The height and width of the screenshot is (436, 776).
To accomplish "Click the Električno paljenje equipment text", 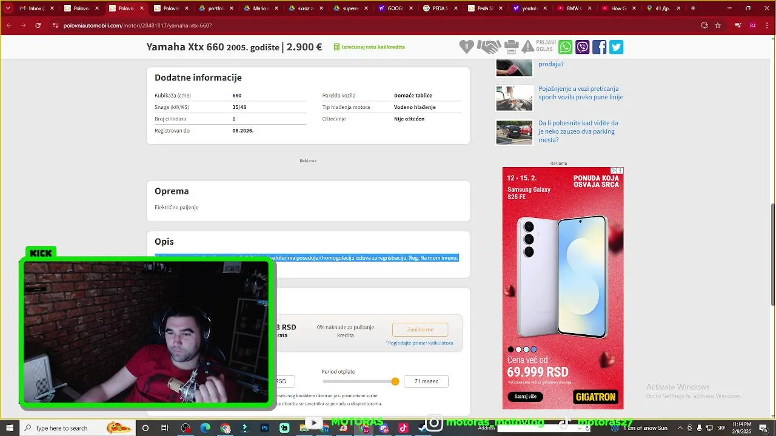I will point(176,207).
